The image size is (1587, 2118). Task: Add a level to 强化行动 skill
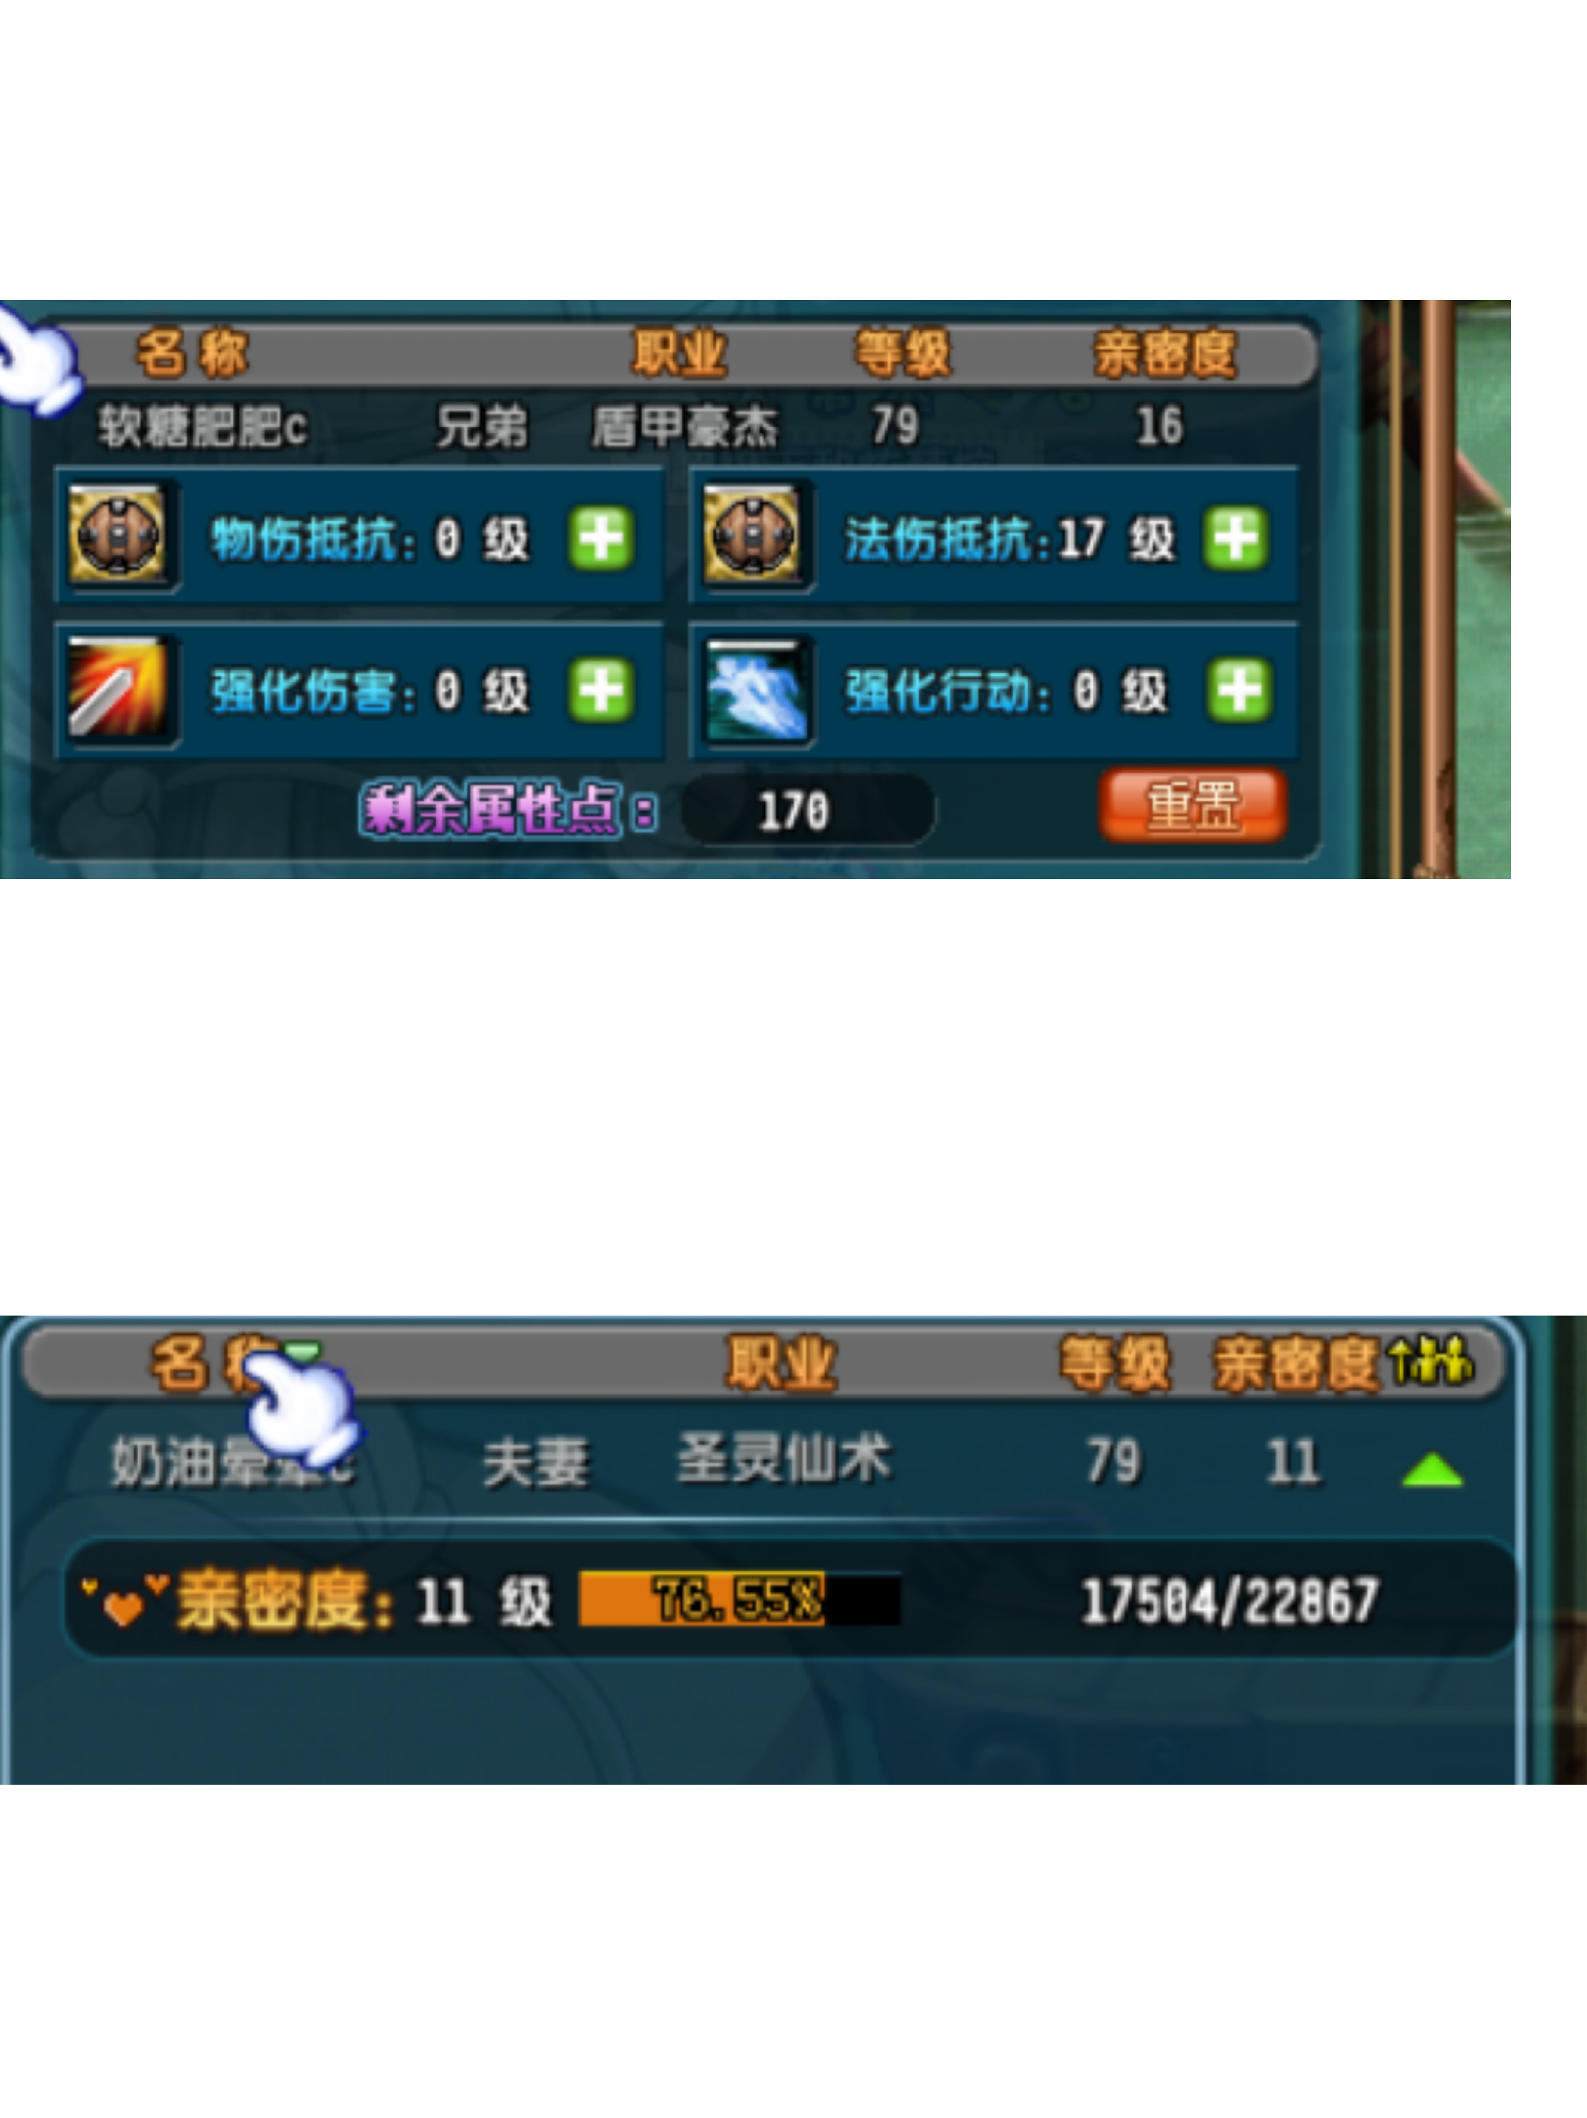pyautogui.click(x=1239, y=690)
